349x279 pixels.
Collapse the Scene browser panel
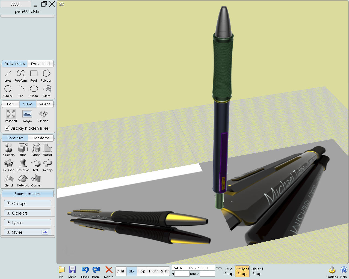coord(28,194)
